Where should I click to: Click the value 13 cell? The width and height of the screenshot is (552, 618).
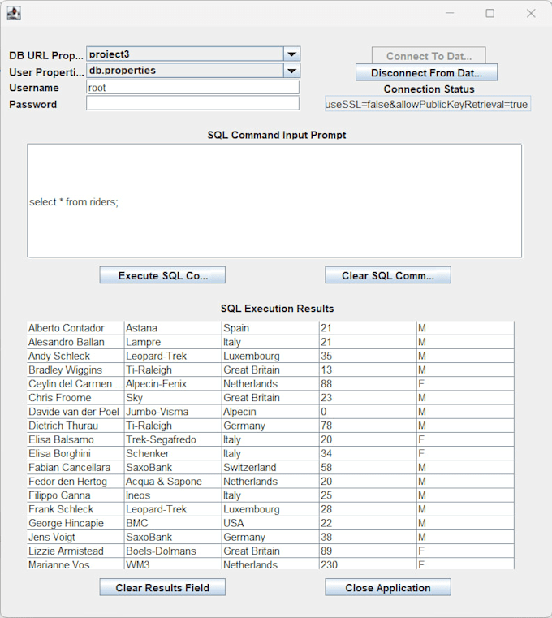point(368,370)
